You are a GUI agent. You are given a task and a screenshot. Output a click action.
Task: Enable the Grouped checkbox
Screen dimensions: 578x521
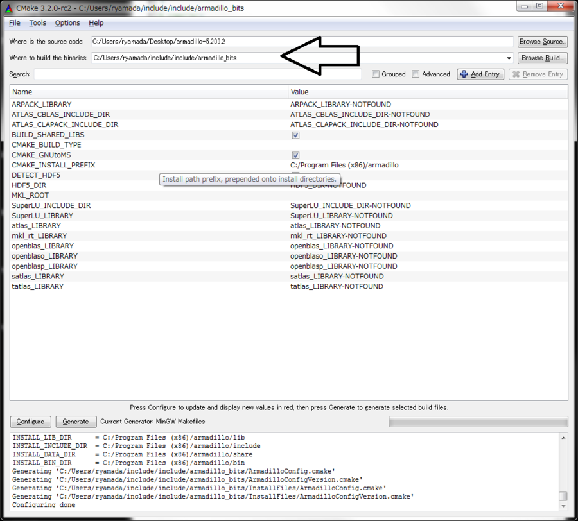[x=376, y=74]
